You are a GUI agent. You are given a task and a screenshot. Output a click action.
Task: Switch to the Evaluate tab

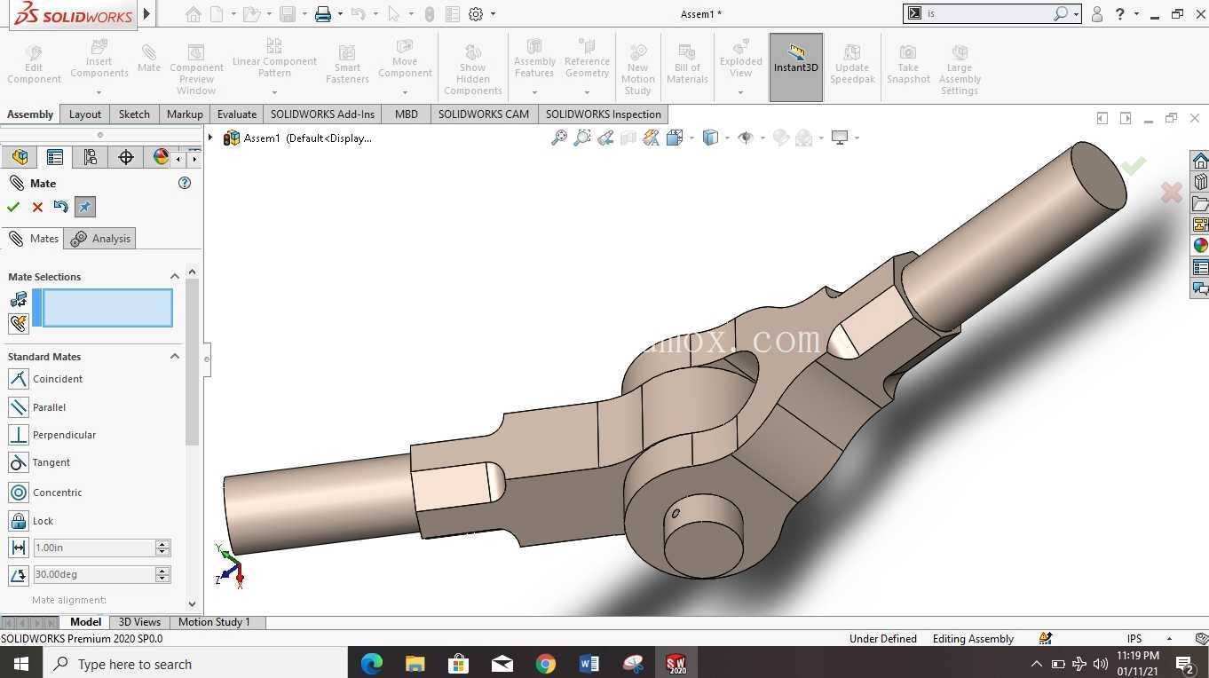click(x=237, y=114)
